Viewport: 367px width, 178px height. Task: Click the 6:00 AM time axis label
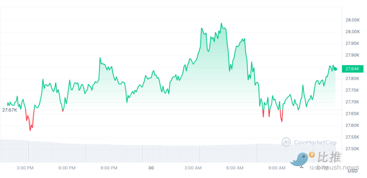234,168
